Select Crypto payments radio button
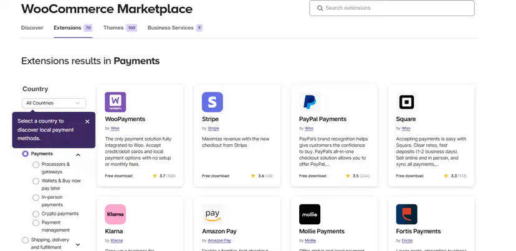 pos(36,214)
